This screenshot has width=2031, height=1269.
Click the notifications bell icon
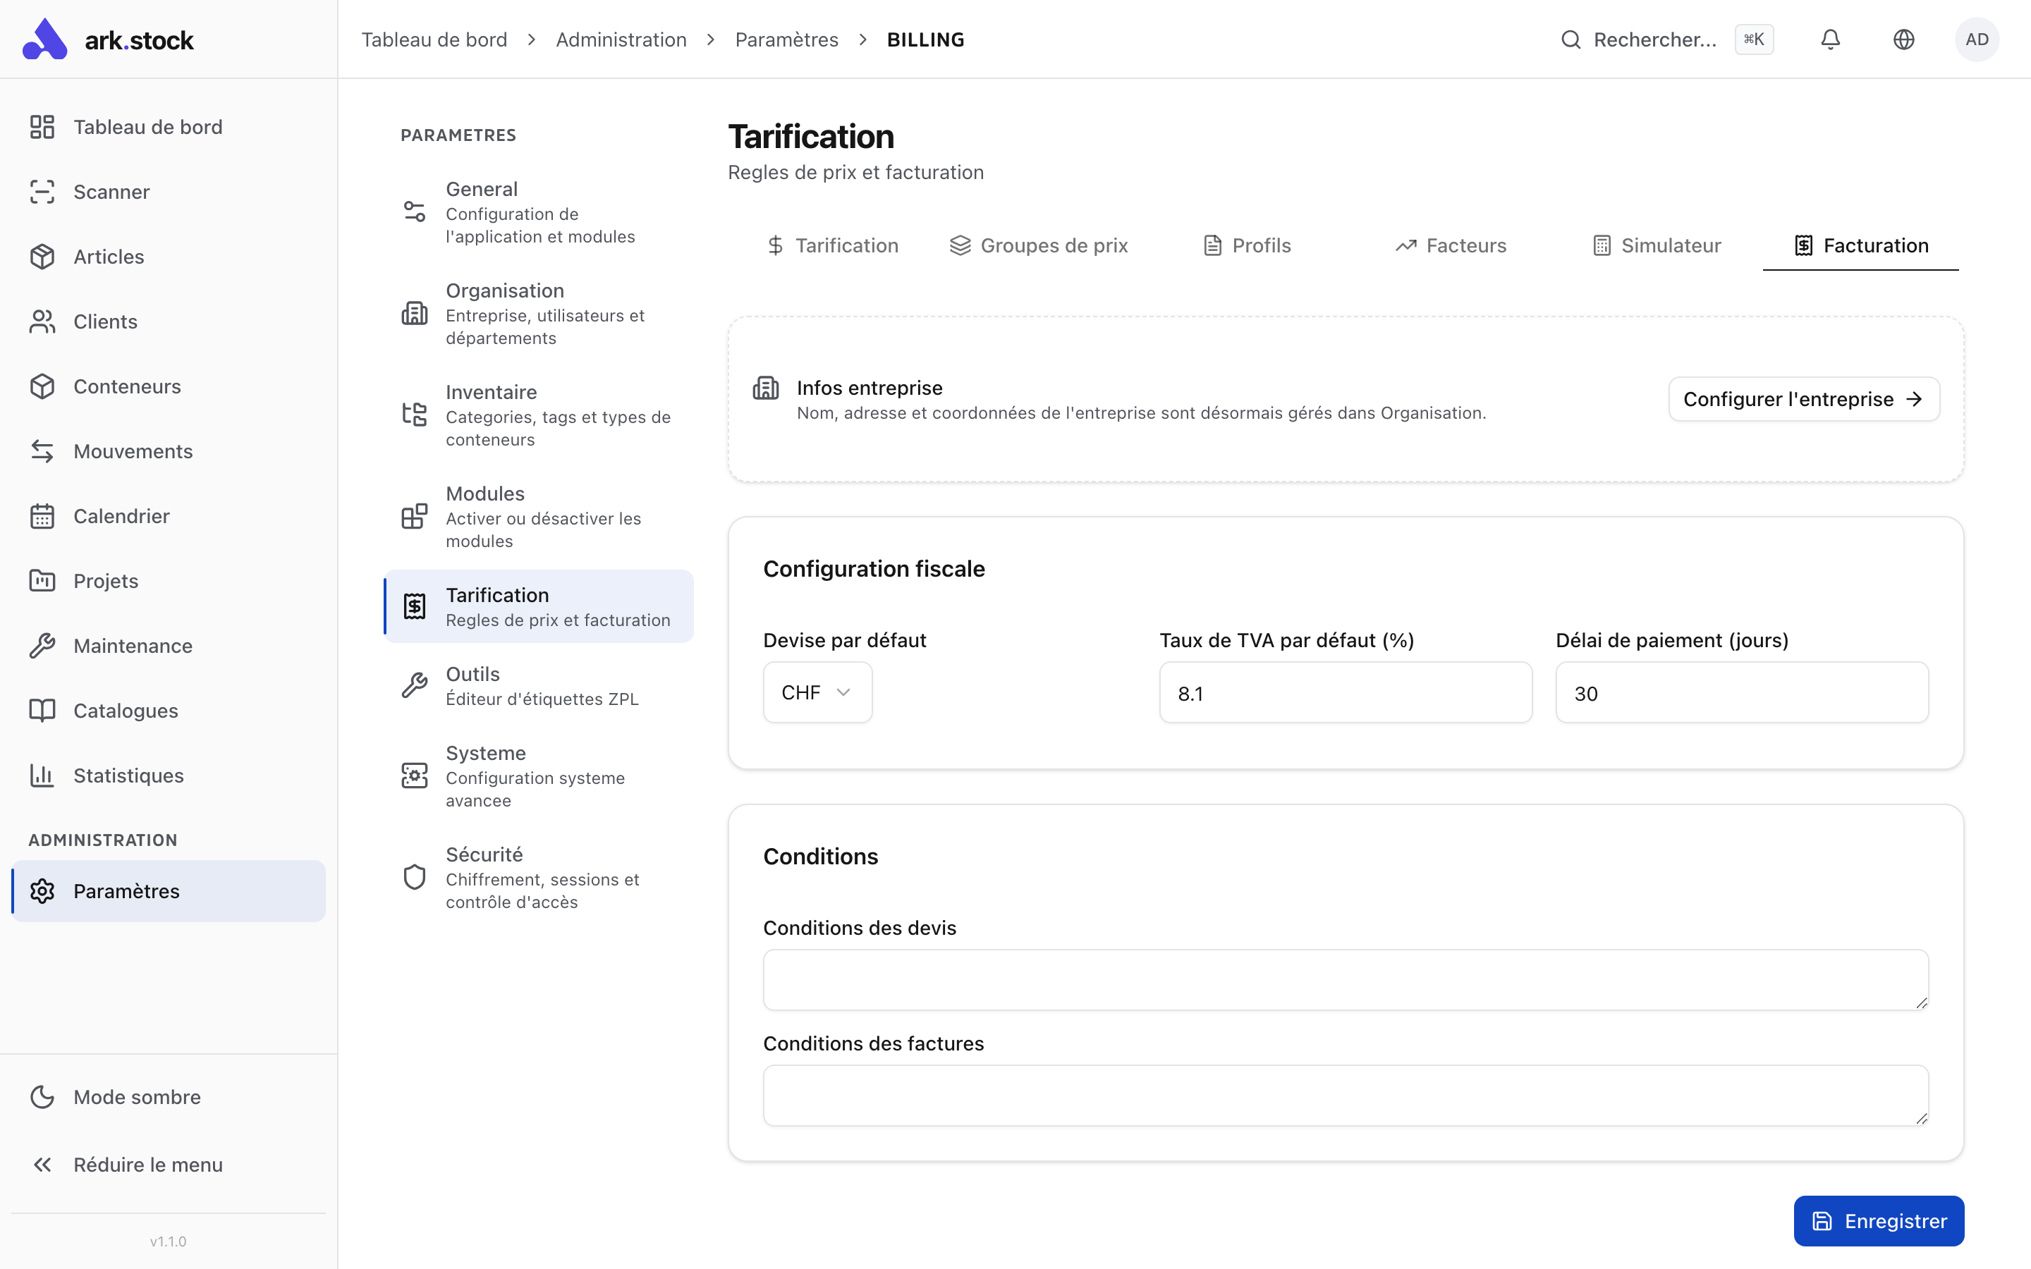[1829, 39]
